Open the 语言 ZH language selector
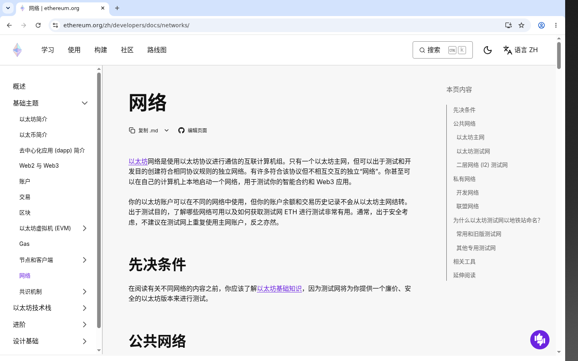The width and height of the screenshot is (578, 361). (521, 50)
